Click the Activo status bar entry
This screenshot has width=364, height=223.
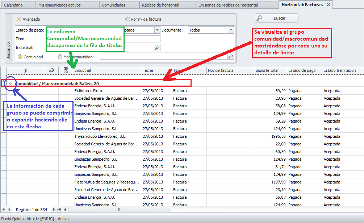coord(63,219)
